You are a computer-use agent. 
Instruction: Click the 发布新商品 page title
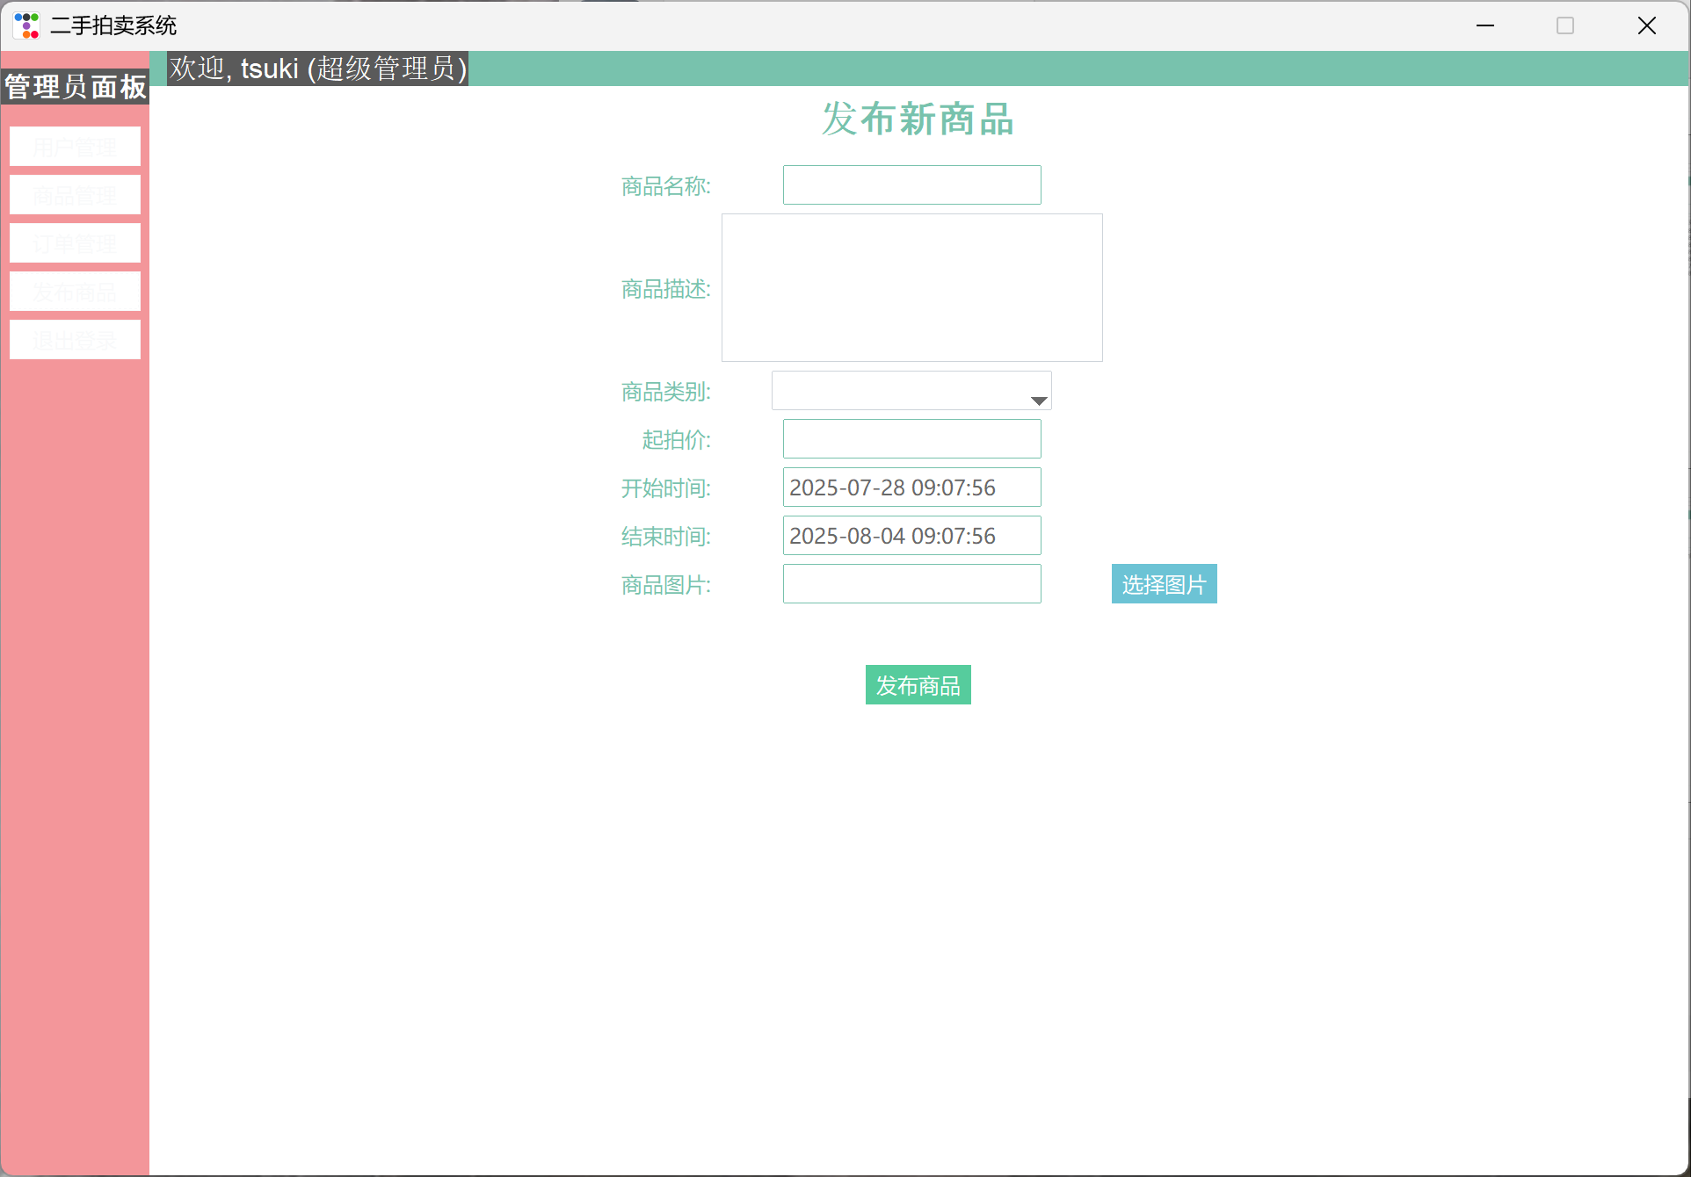pos(918,119)
